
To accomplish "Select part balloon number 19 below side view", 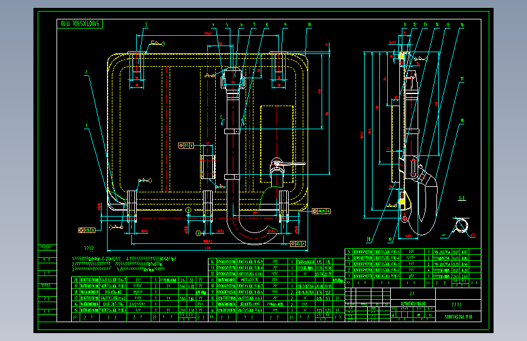I will (x=390, y=240).
